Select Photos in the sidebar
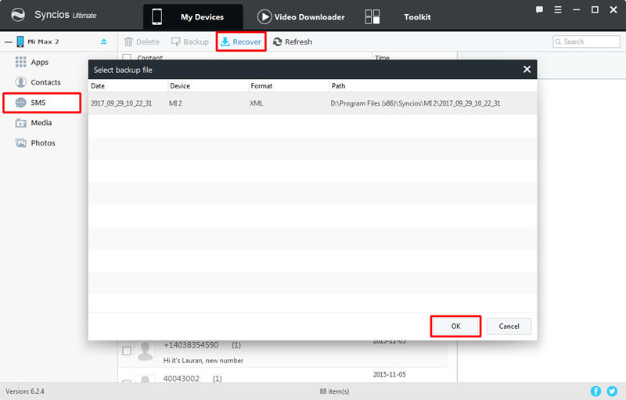The image size is (626, 400). pyautogui.click(x=43, y=143)
